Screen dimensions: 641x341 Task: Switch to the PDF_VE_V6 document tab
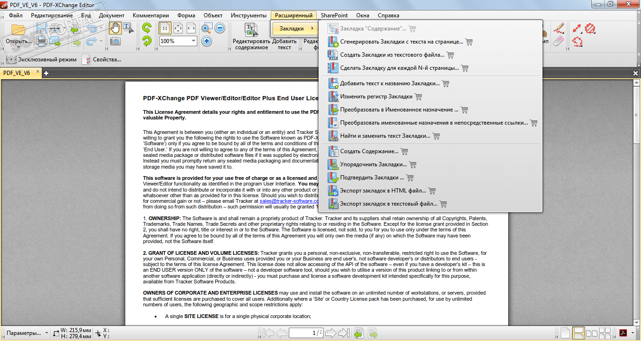17,73
